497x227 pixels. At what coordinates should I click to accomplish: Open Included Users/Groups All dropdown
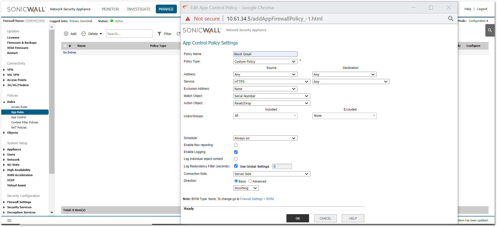[x=265, y=116]
